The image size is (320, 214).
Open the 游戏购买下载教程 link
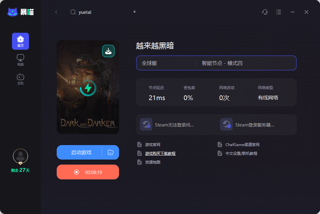click(160, 153)
